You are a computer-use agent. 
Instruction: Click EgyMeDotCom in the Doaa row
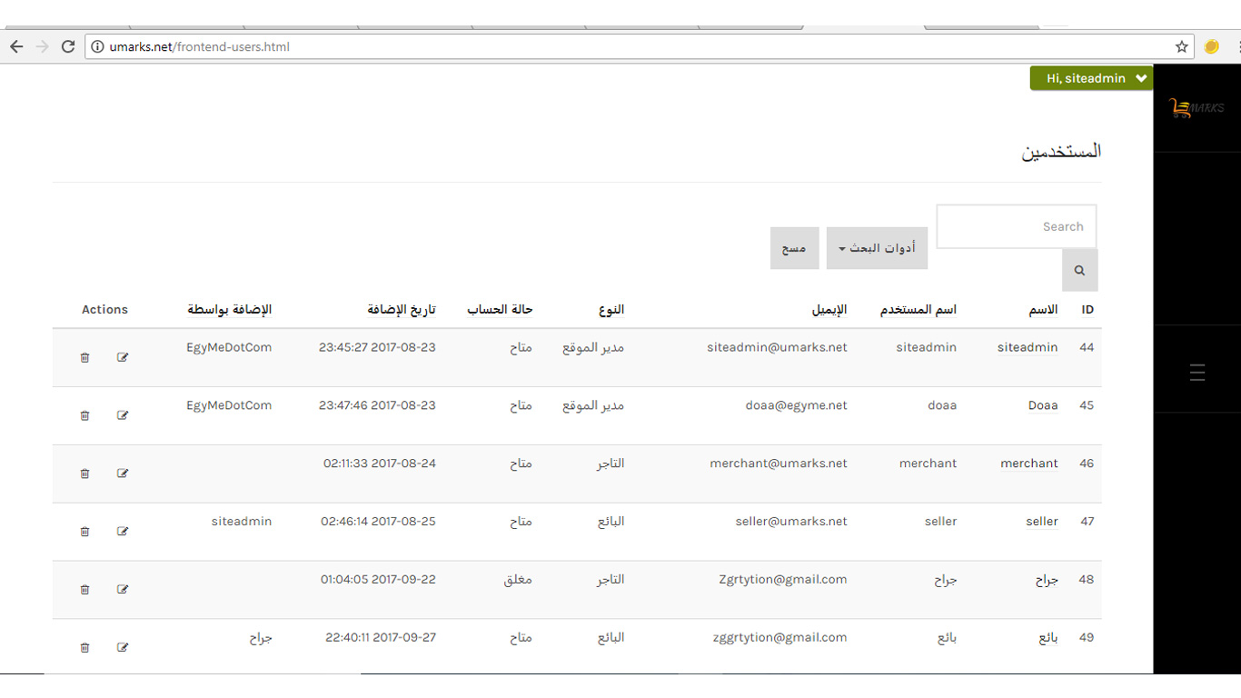pyautogui.click(x=229, y=405)
